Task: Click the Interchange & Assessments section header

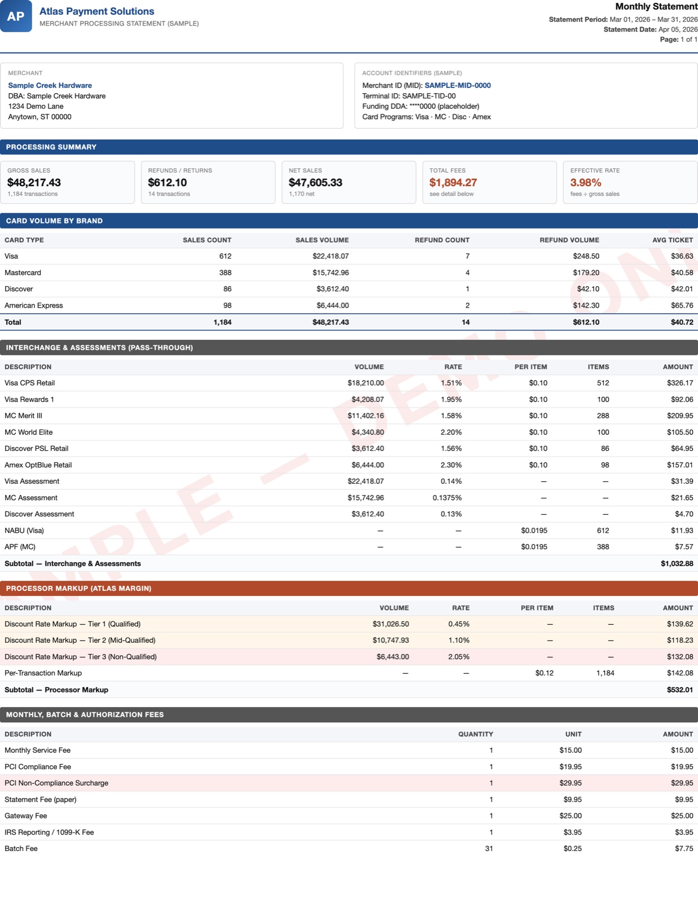Action: [349, 348]
